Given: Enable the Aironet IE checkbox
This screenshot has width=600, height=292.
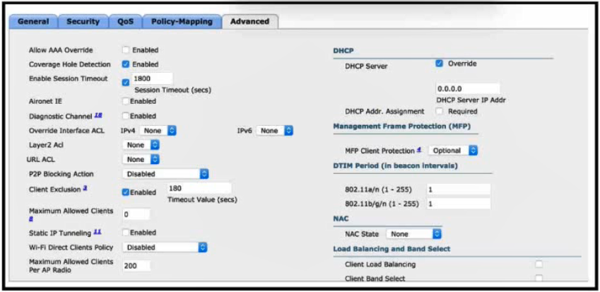Looking at the screenshot, I should coord(126,102).
